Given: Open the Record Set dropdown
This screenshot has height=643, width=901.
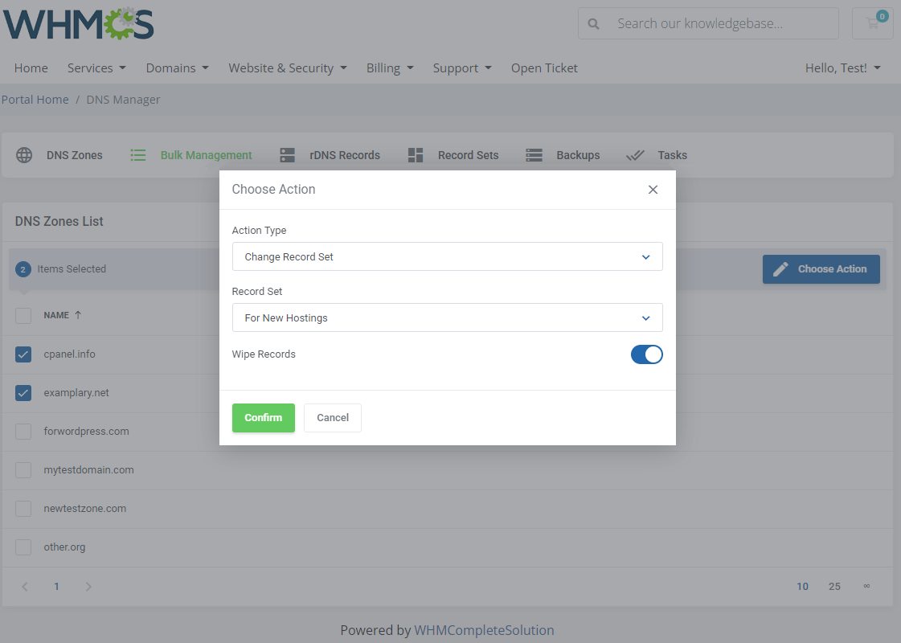Looking at the screenshot, I should tap(447, 317).
